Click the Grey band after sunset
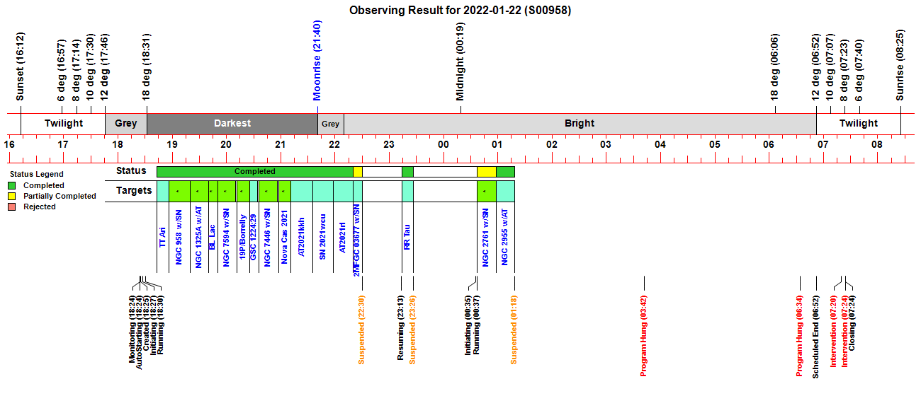Image resolution: width=921 pixels, height=396 pixels. click(126, 123)
